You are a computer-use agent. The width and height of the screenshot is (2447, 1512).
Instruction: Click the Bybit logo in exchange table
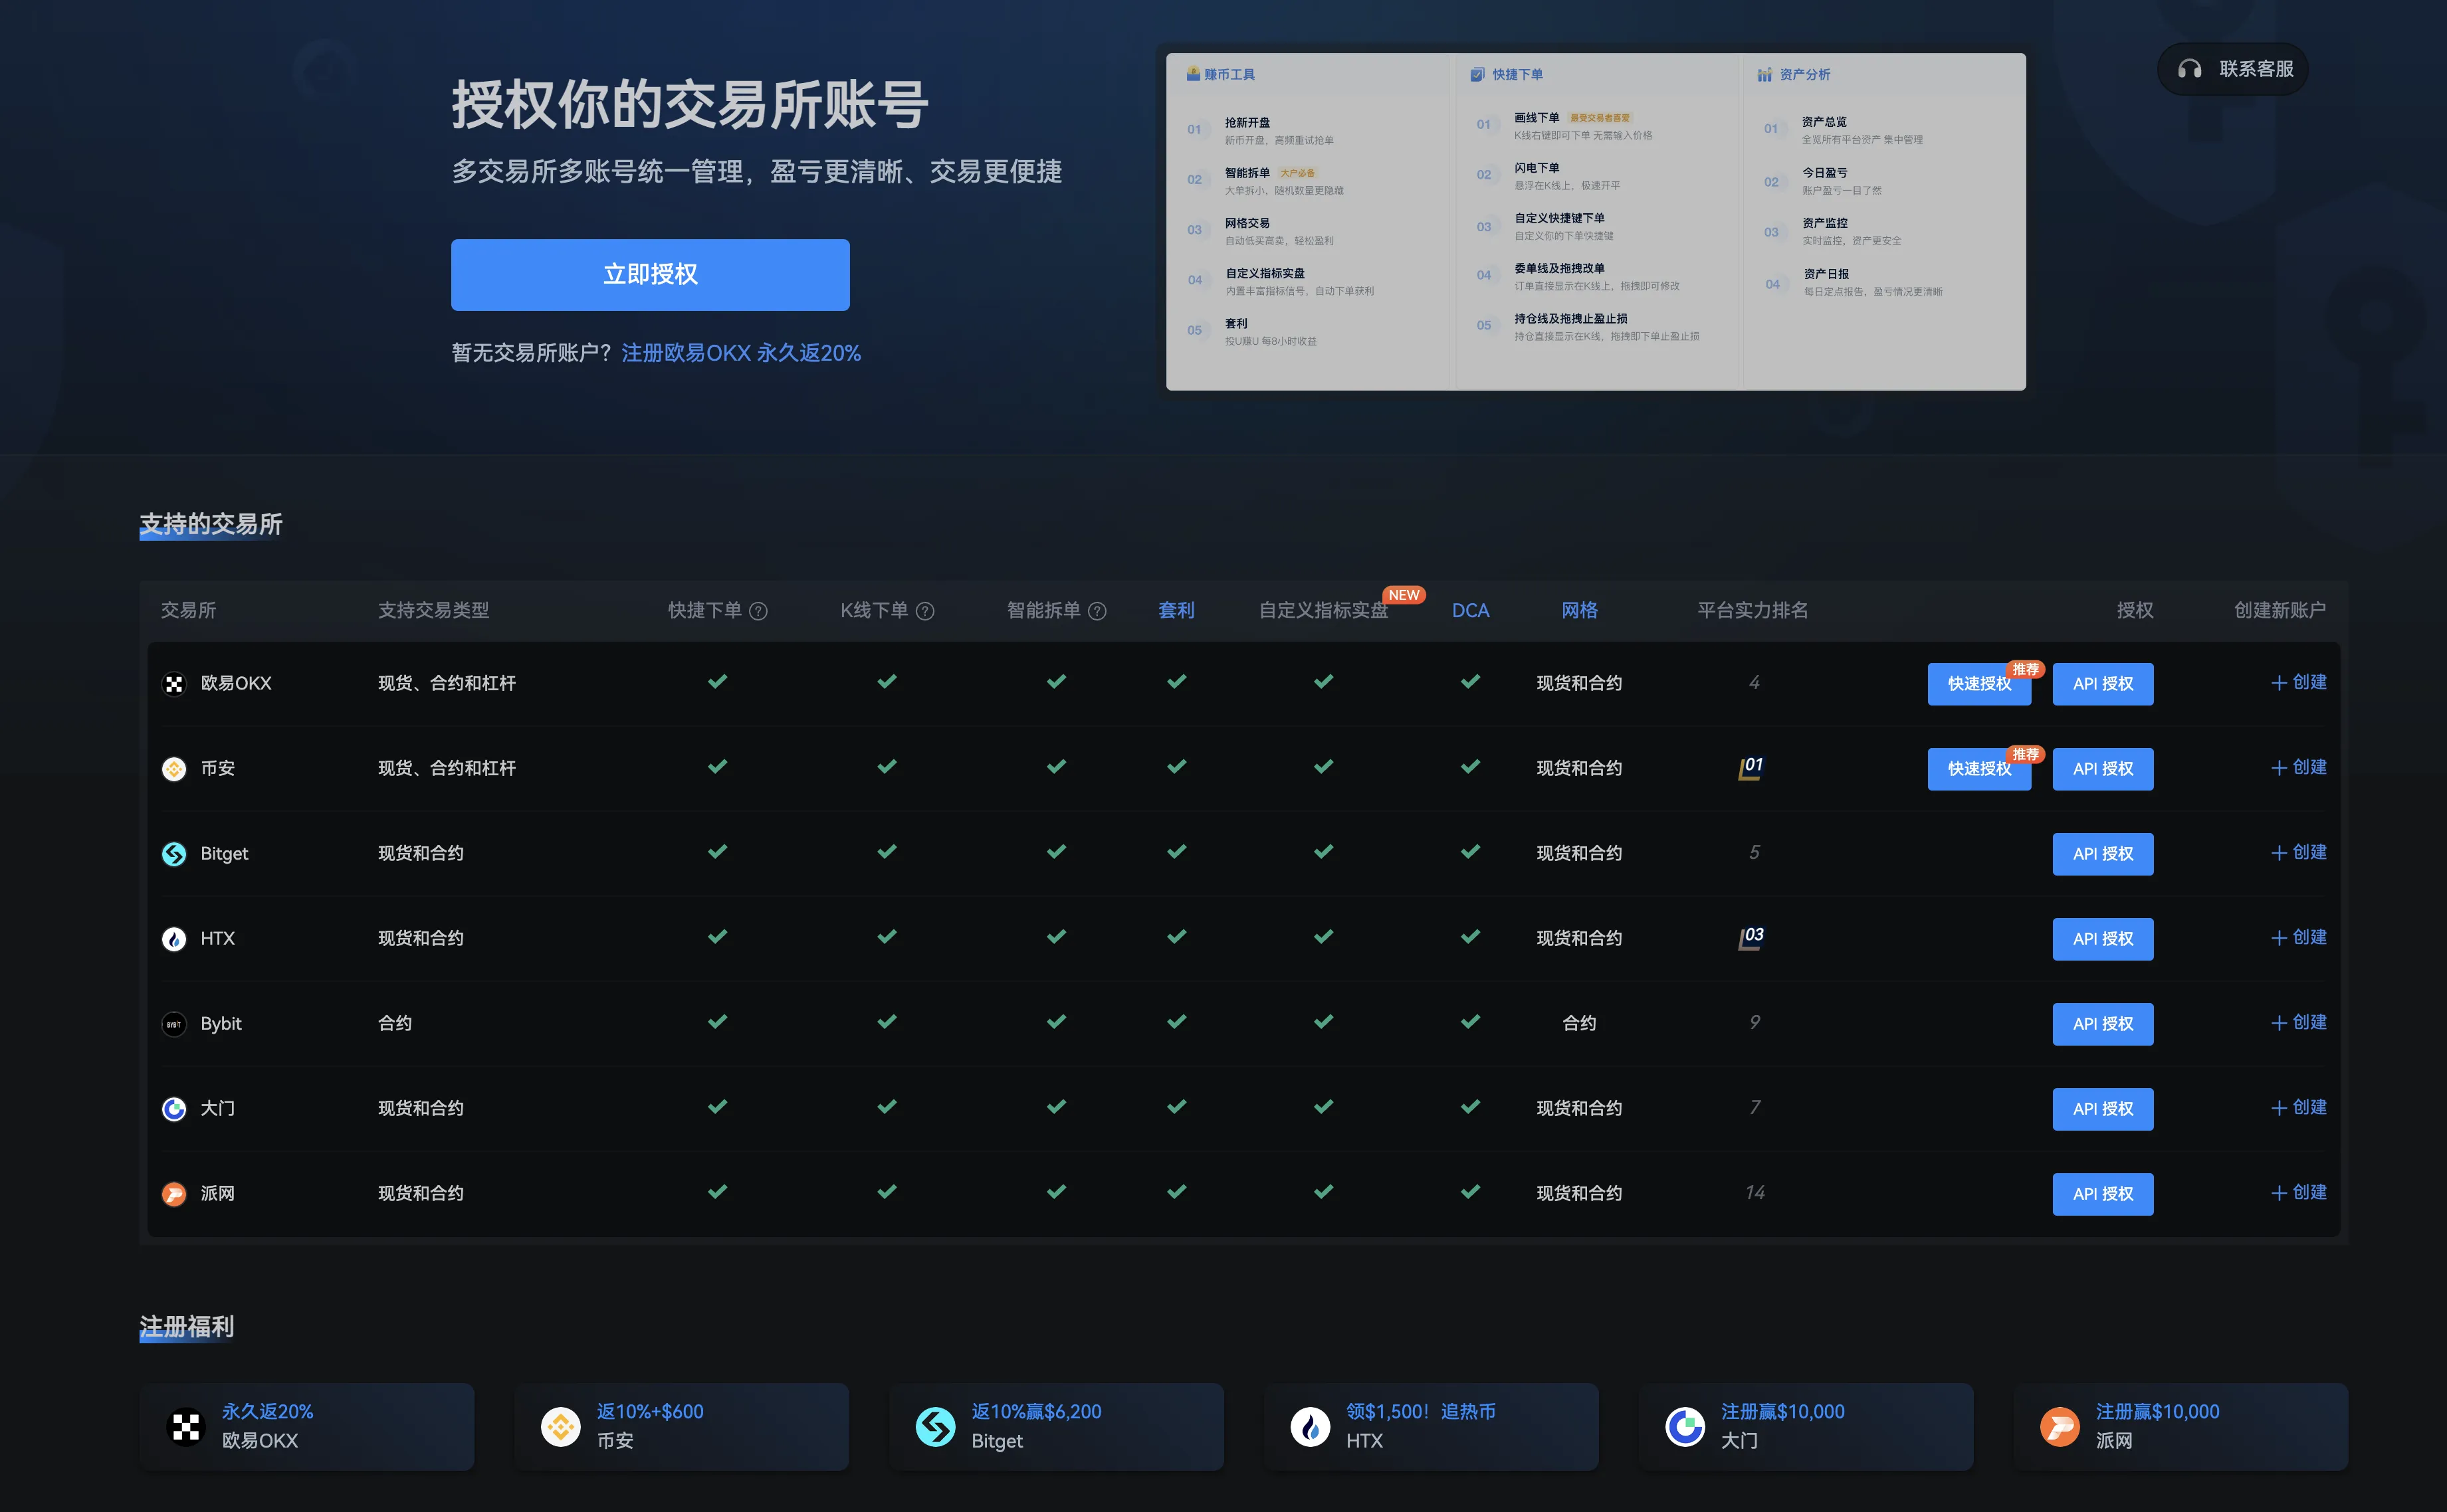[174, 1024]
